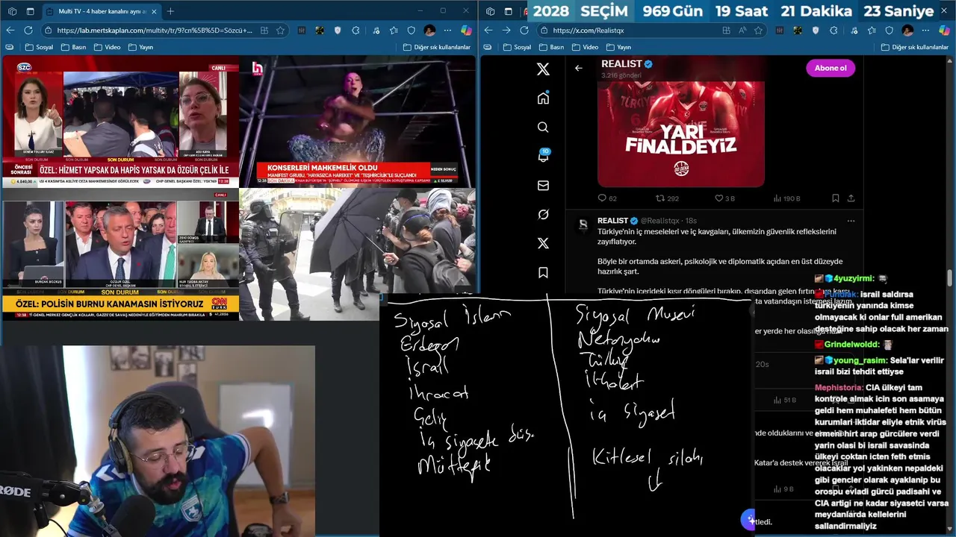This screenshot has width=956, height=537.
Task: Click back arrow beside REALIST profile name
Action: pyautogui.click(x=579, y=68)
